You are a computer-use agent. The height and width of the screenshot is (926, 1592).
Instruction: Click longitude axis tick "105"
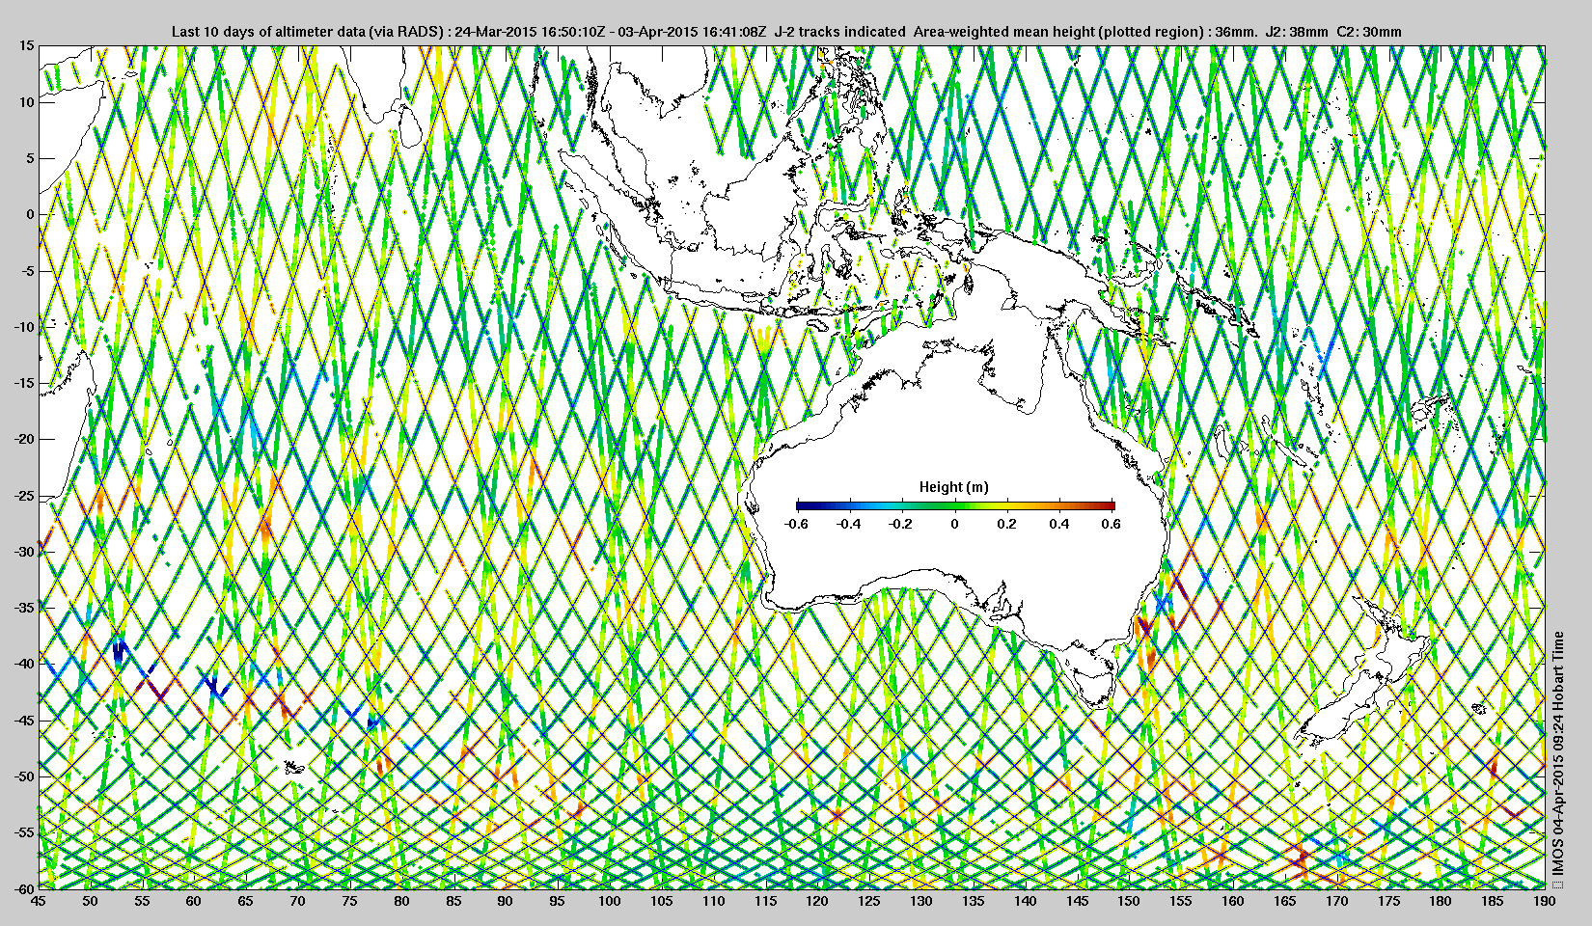[661, 901]
